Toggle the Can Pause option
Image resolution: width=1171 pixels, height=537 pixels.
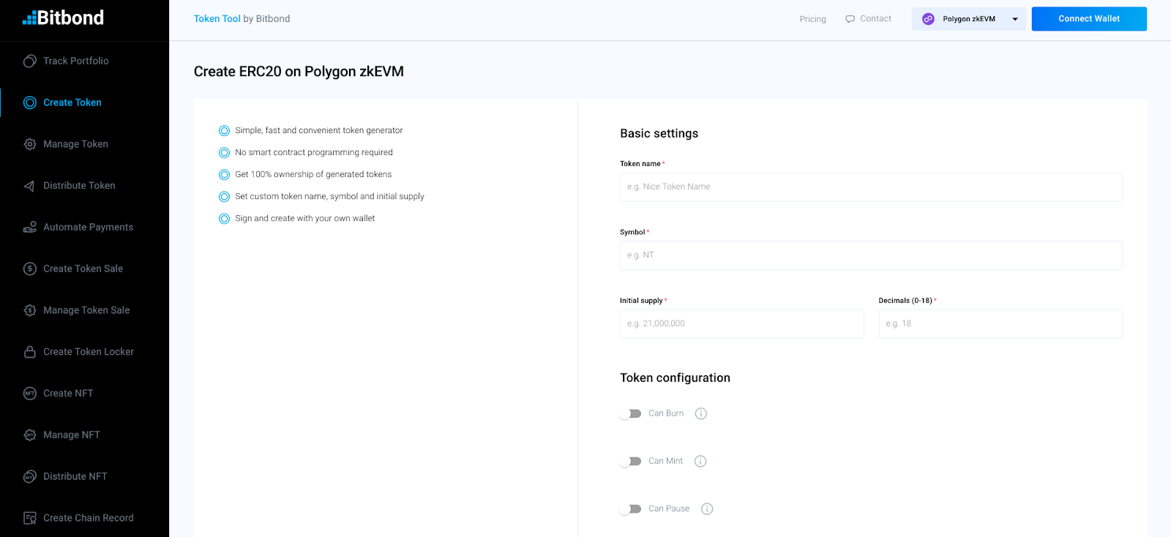tap(630, 509)
